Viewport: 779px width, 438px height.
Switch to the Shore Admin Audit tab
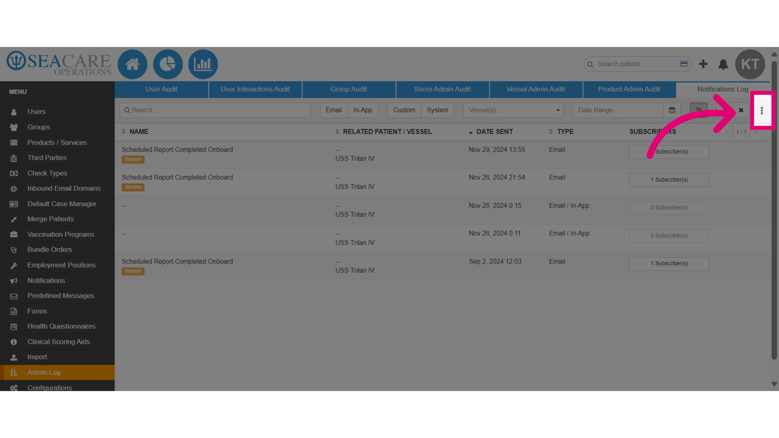point(442,89)
